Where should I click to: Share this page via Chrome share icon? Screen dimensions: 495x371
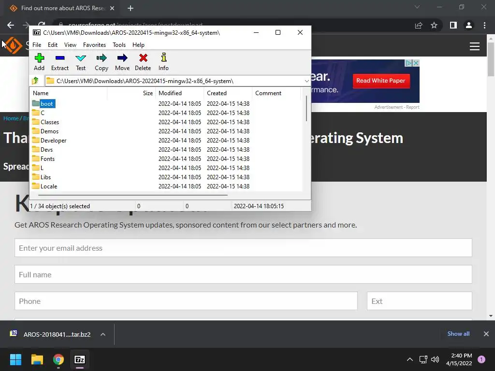pos(419,25)
